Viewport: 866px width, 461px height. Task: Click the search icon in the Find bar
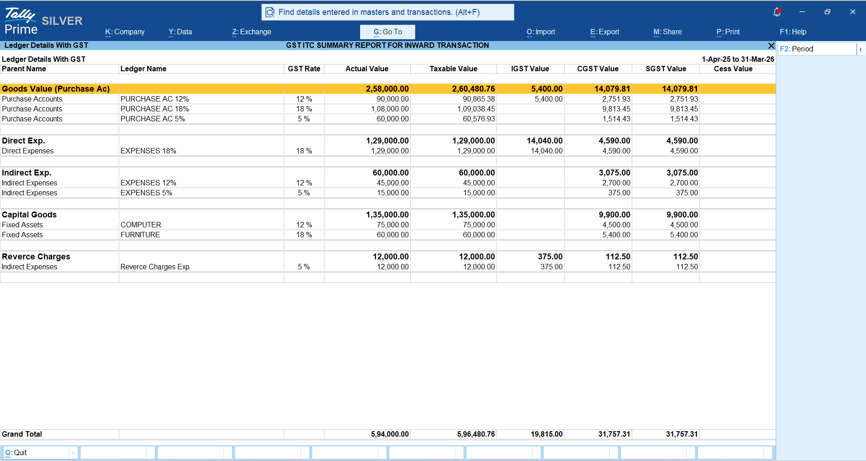[270, 12]
